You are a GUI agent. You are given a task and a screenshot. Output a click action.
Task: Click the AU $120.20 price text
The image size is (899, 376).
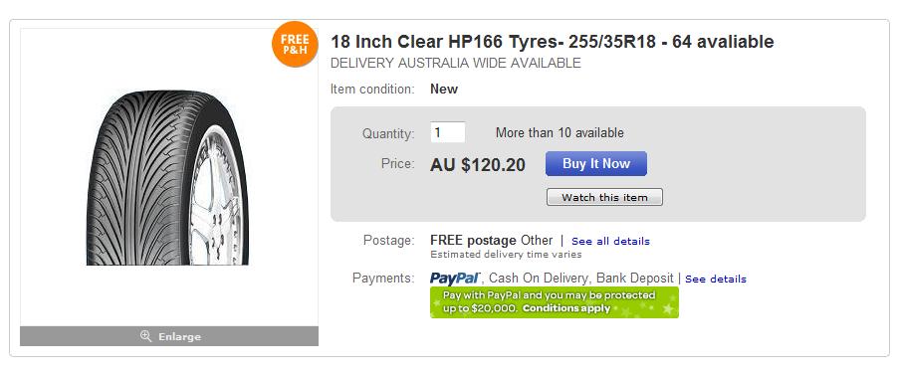click(478, 165)
